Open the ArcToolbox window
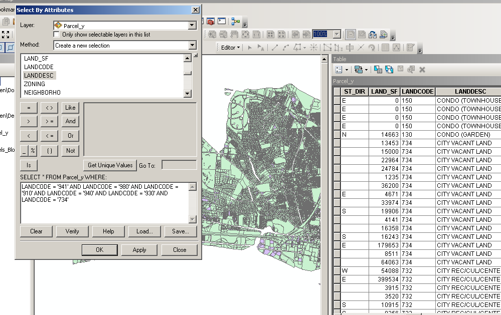The image size is (501, 315). pyautogui.click(x=211, y=22)
